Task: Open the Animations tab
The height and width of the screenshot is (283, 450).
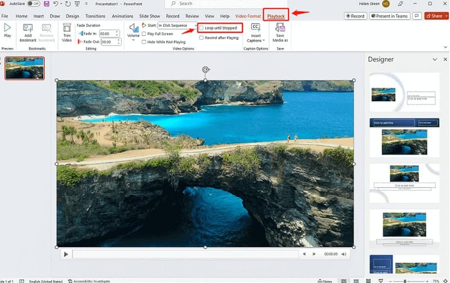Action: 122,16
